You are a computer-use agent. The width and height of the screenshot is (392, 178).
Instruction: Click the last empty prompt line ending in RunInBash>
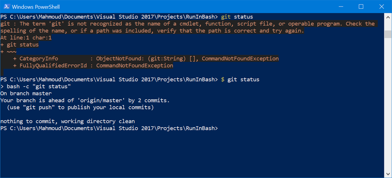pos(109,129)
